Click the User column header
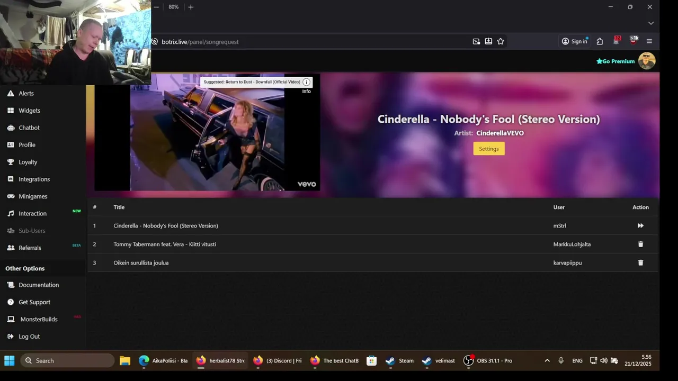This screenshot has width=678, height=381. [x=559, y=207]
